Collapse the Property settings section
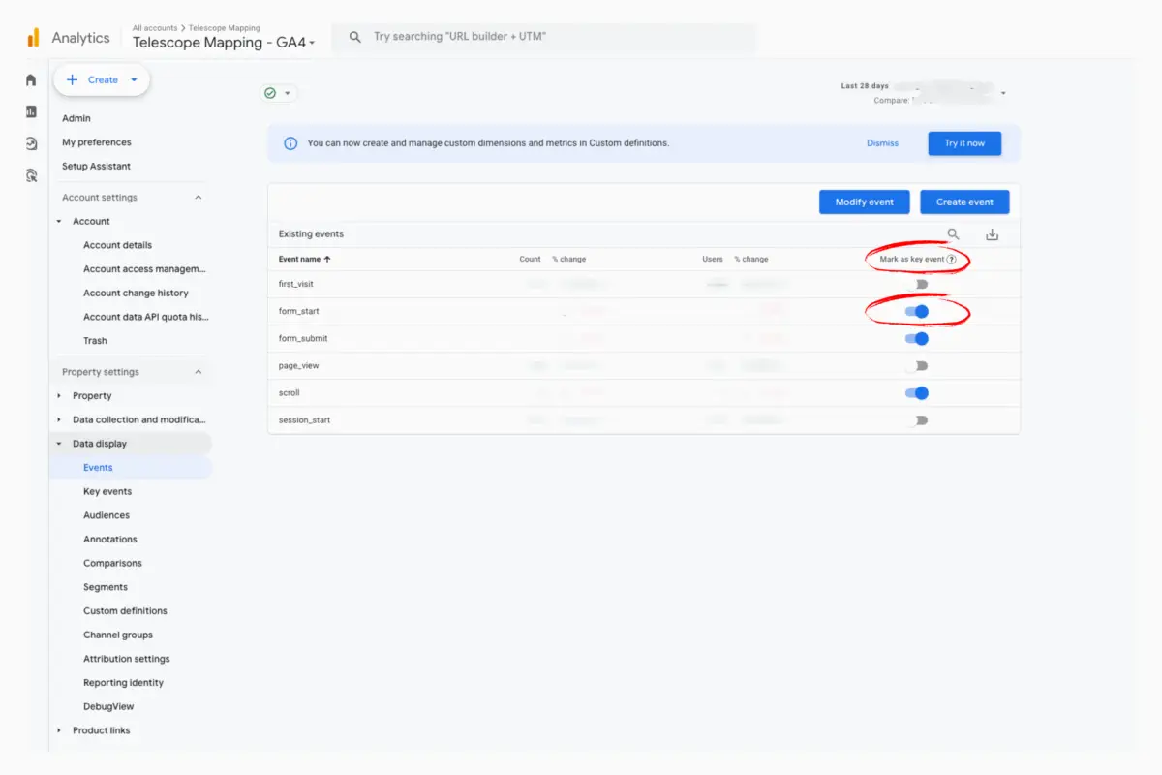 (199, 372)
